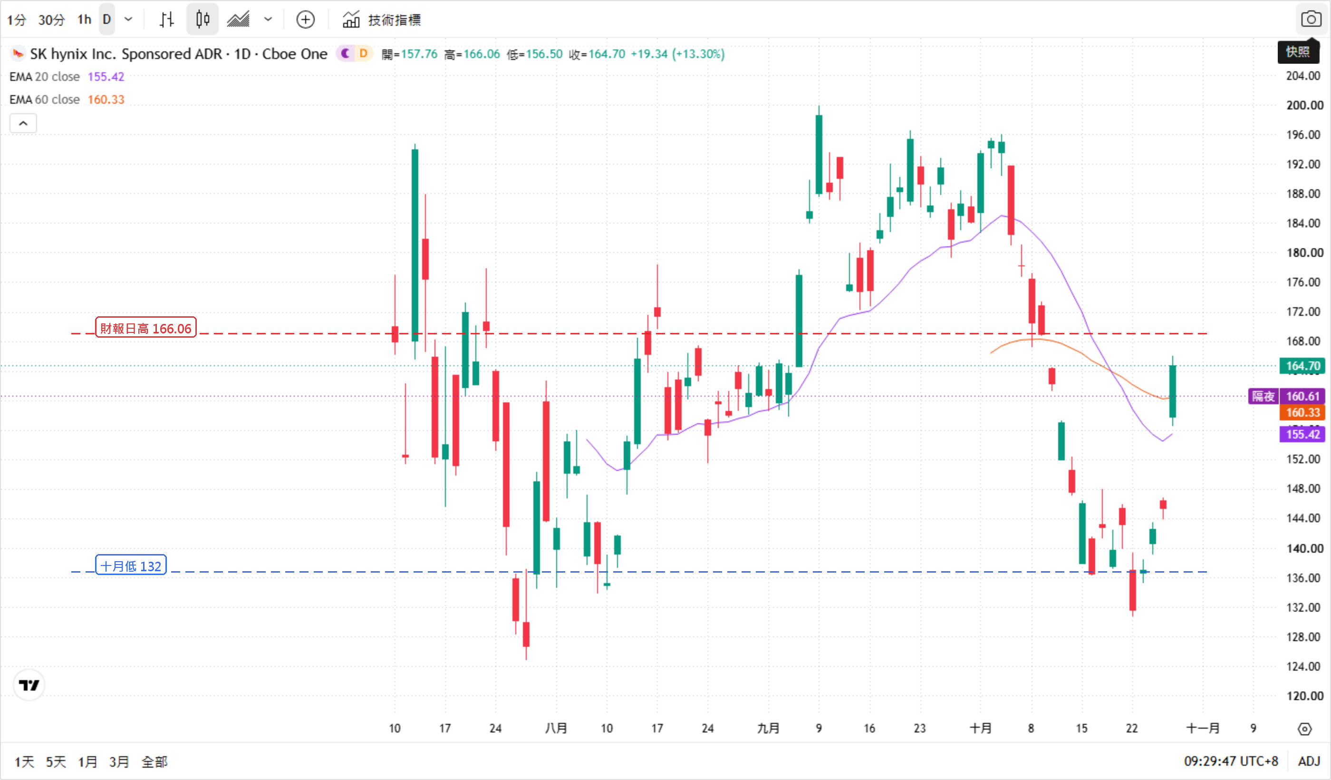Set range to 全部
The image size is (1331, 780).
click(154, 761)
